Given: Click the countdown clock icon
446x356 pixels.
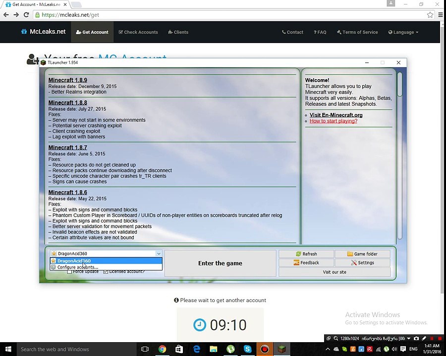Looking at the screenshot, I should [x=200, y=325].
